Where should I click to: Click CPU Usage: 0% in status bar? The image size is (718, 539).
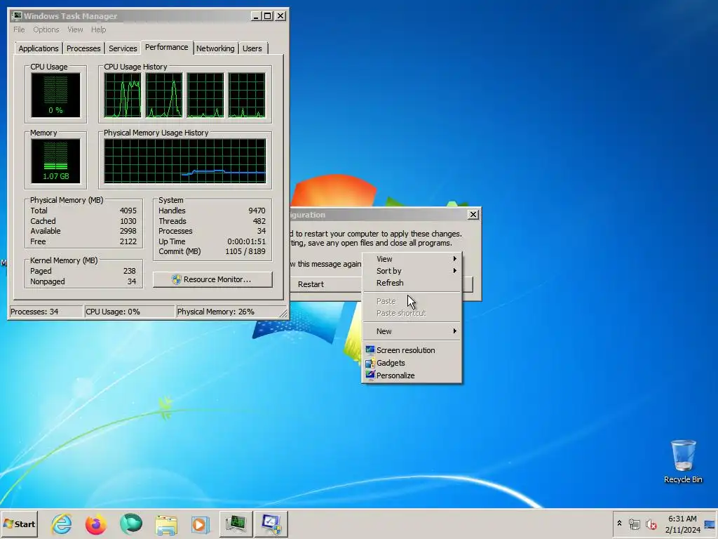point(130,312)
